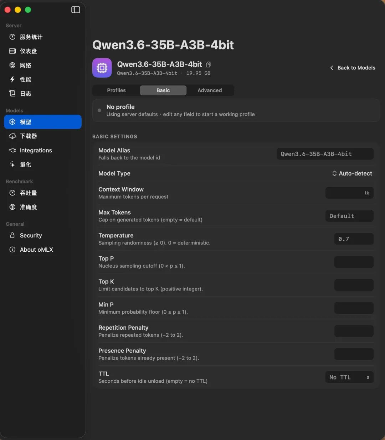Click the Context Window tk field

pyautogui.click(x=349, y=193)
